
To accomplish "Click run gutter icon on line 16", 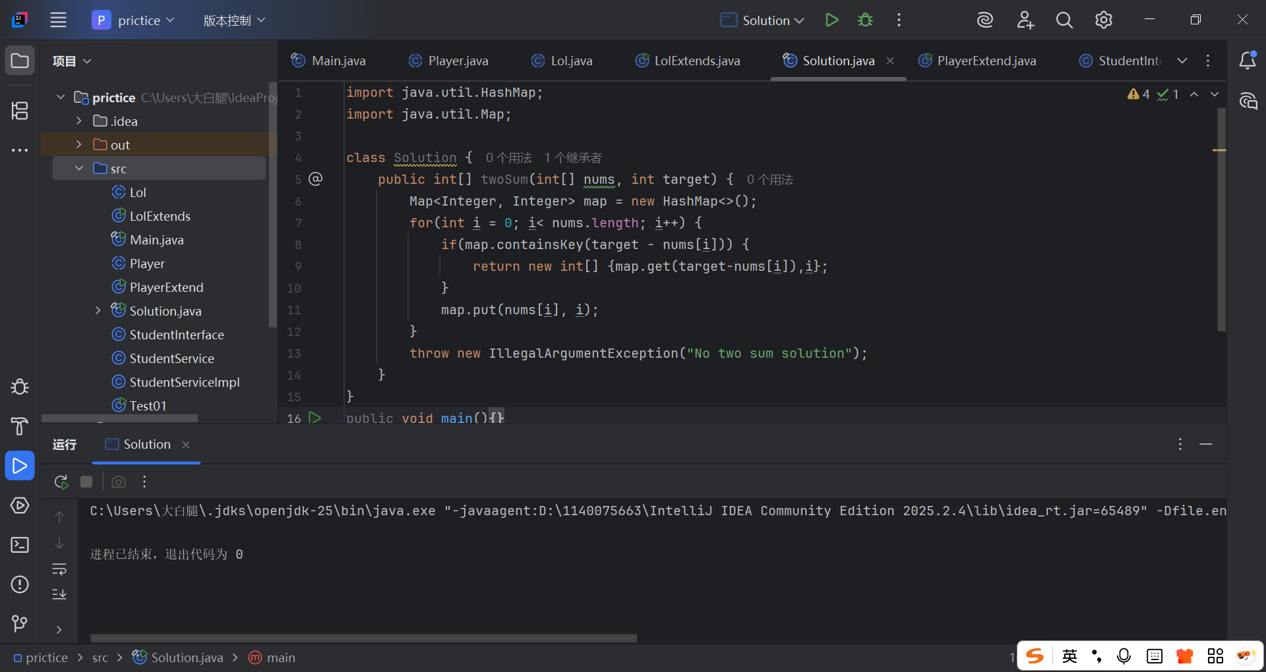I will pos(315,417).
